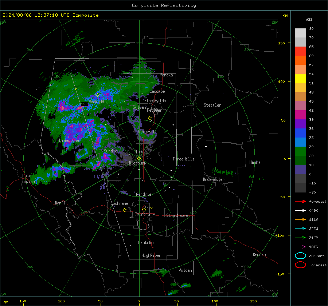
Task: Click the 04DK legend label
Action: click(313, 211)
